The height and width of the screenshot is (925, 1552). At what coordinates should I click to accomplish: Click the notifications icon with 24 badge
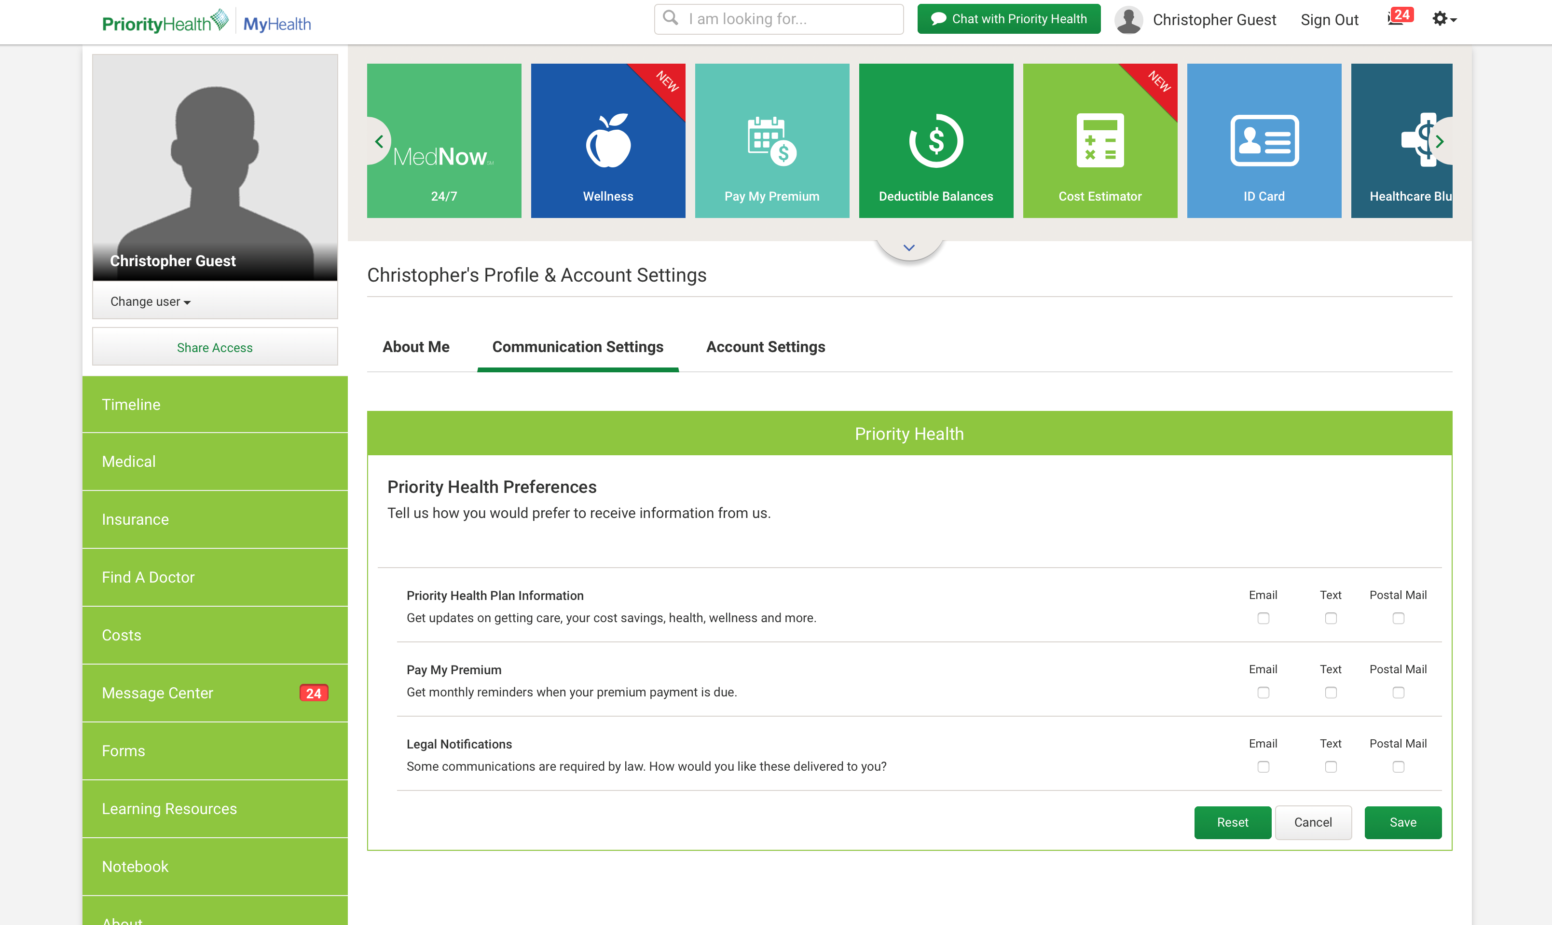pyautogui.click(x=1400, y=17)
